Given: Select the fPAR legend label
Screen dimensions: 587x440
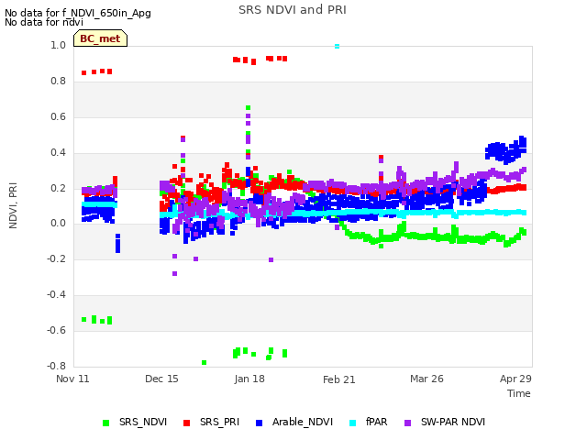Looking at the screenshot, I should click(377, 422).
